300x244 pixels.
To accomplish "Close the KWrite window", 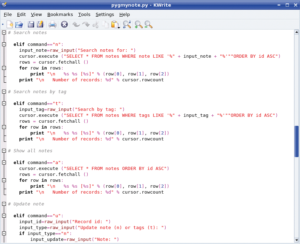I will click(295, 5).
